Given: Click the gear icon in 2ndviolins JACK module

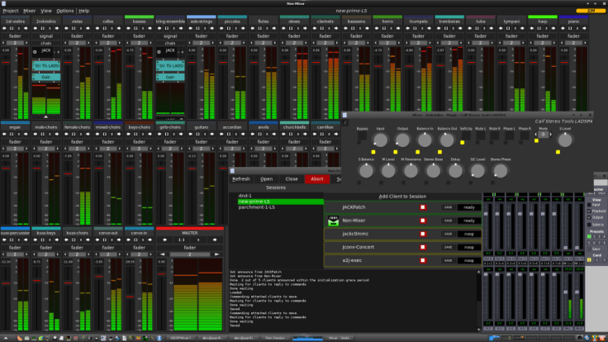Looking at the screenshot, I should click(x=36, y=51).
